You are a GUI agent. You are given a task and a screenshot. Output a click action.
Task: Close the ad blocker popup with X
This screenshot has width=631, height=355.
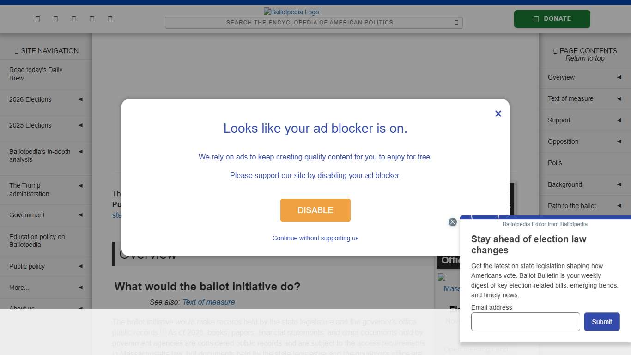(x=498, y=114)
